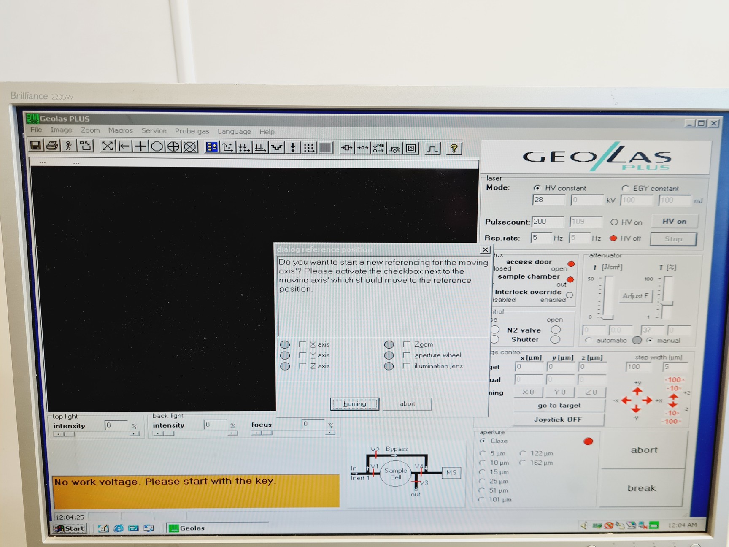
Task: Click the Save floppy disk toolbar icon
Action: point(36,146)
